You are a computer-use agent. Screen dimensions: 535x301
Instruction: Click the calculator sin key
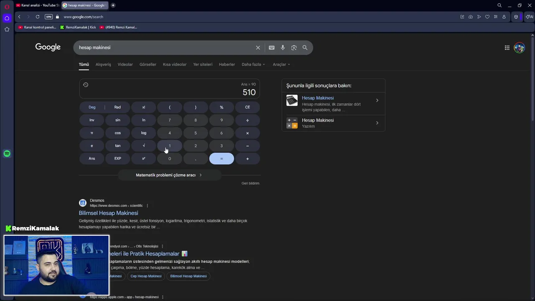click(x=118, y=120)
